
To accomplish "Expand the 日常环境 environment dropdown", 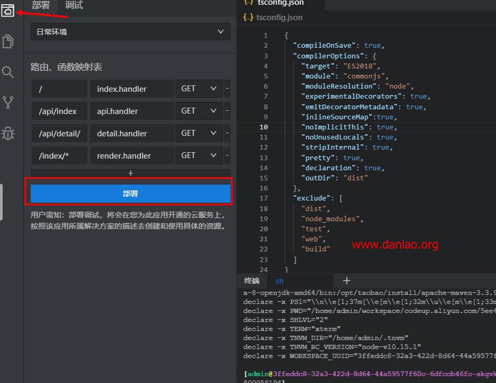I will [130, 32].
